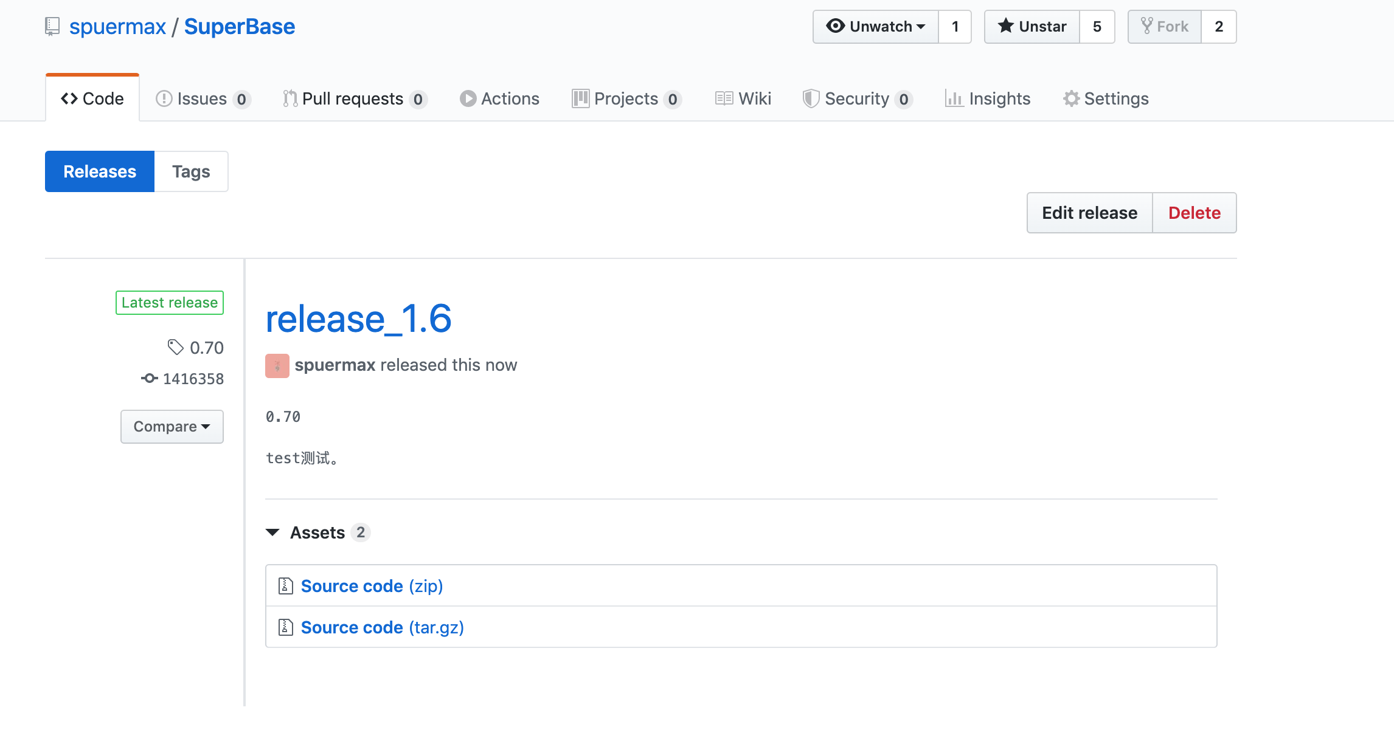Click the zip file icon for Source code
Screen dimensions: 1394x744
285,585
